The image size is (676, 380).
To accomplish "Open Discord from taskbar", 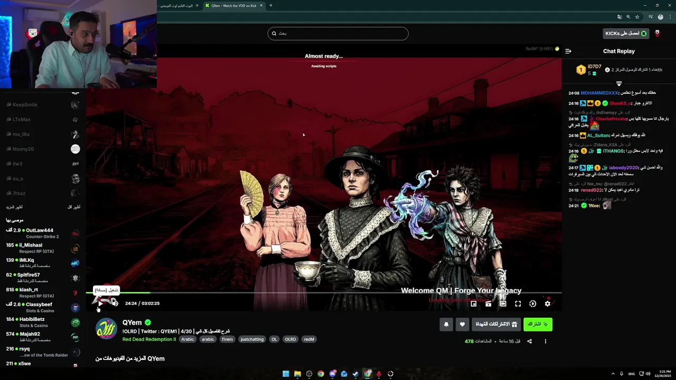I will point(332,374).
